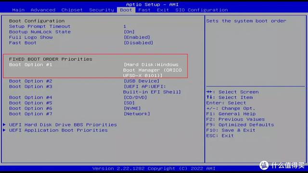308x173 pixels.
Task: Switch to the Advanced tab
Action: 43,10
